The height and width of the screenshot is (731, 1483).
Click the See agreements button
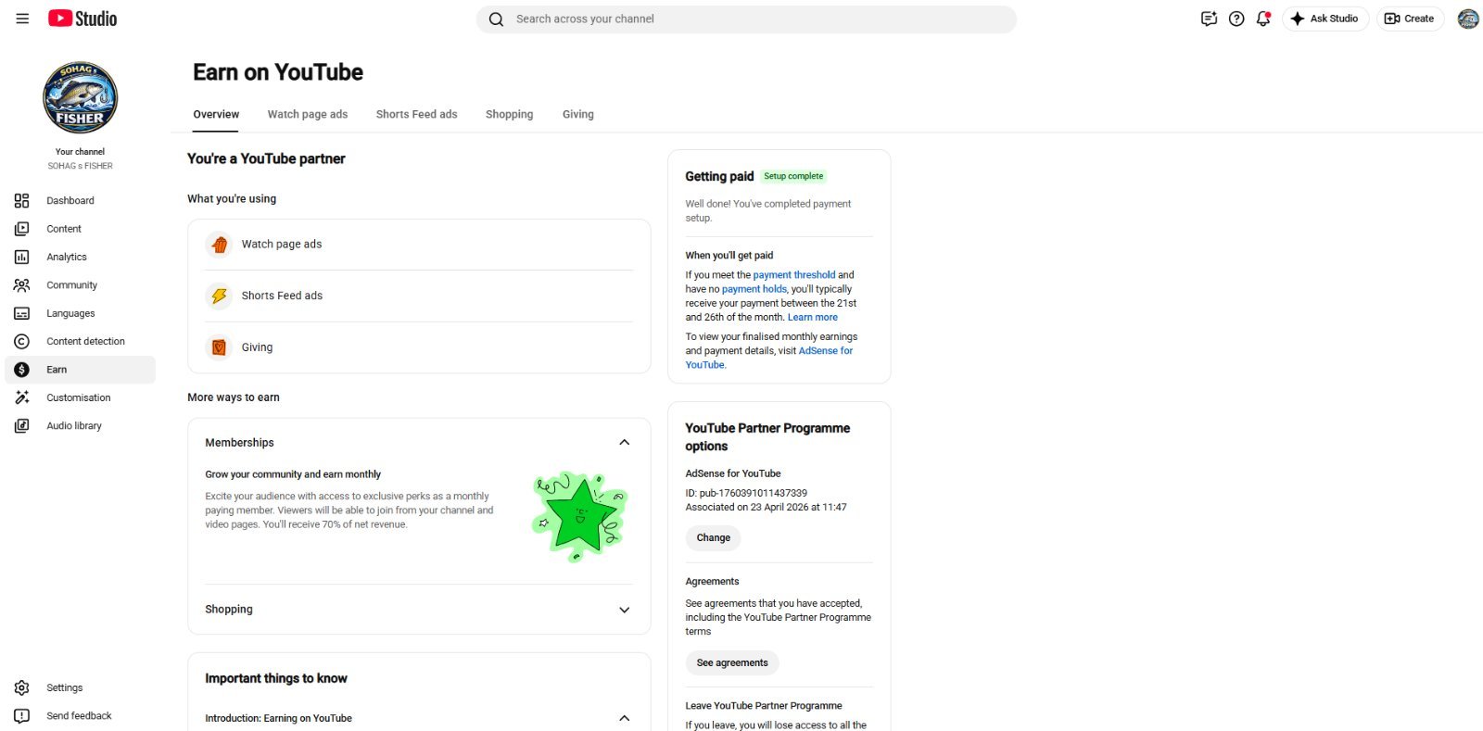point(732,663)
